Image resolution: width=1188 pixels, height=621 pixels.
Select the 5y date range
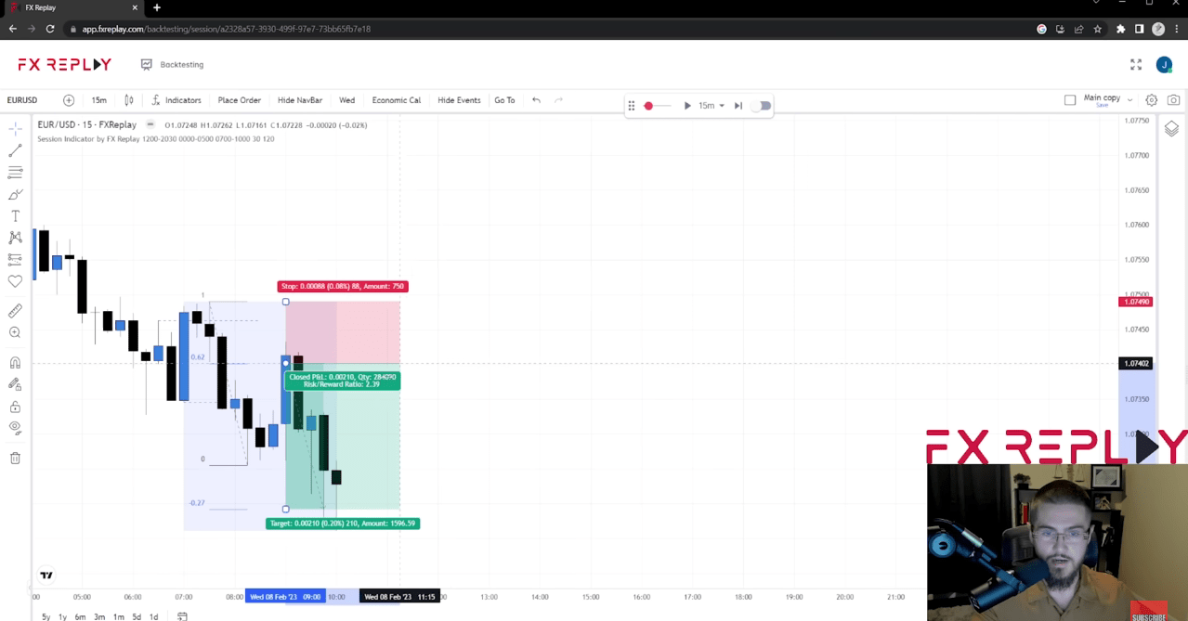coord(46,616)
